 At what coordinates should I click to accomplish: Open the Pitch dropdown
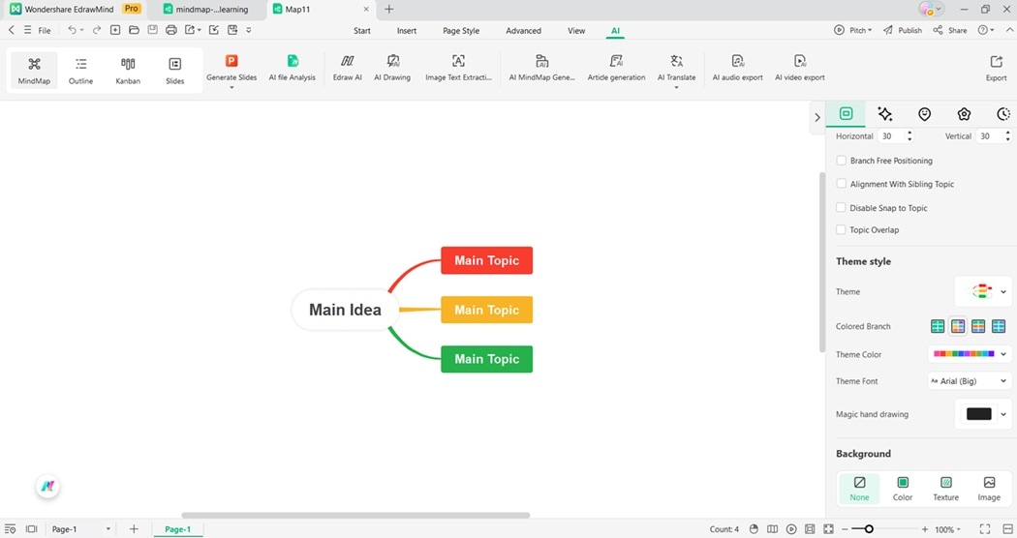point(853,30)
